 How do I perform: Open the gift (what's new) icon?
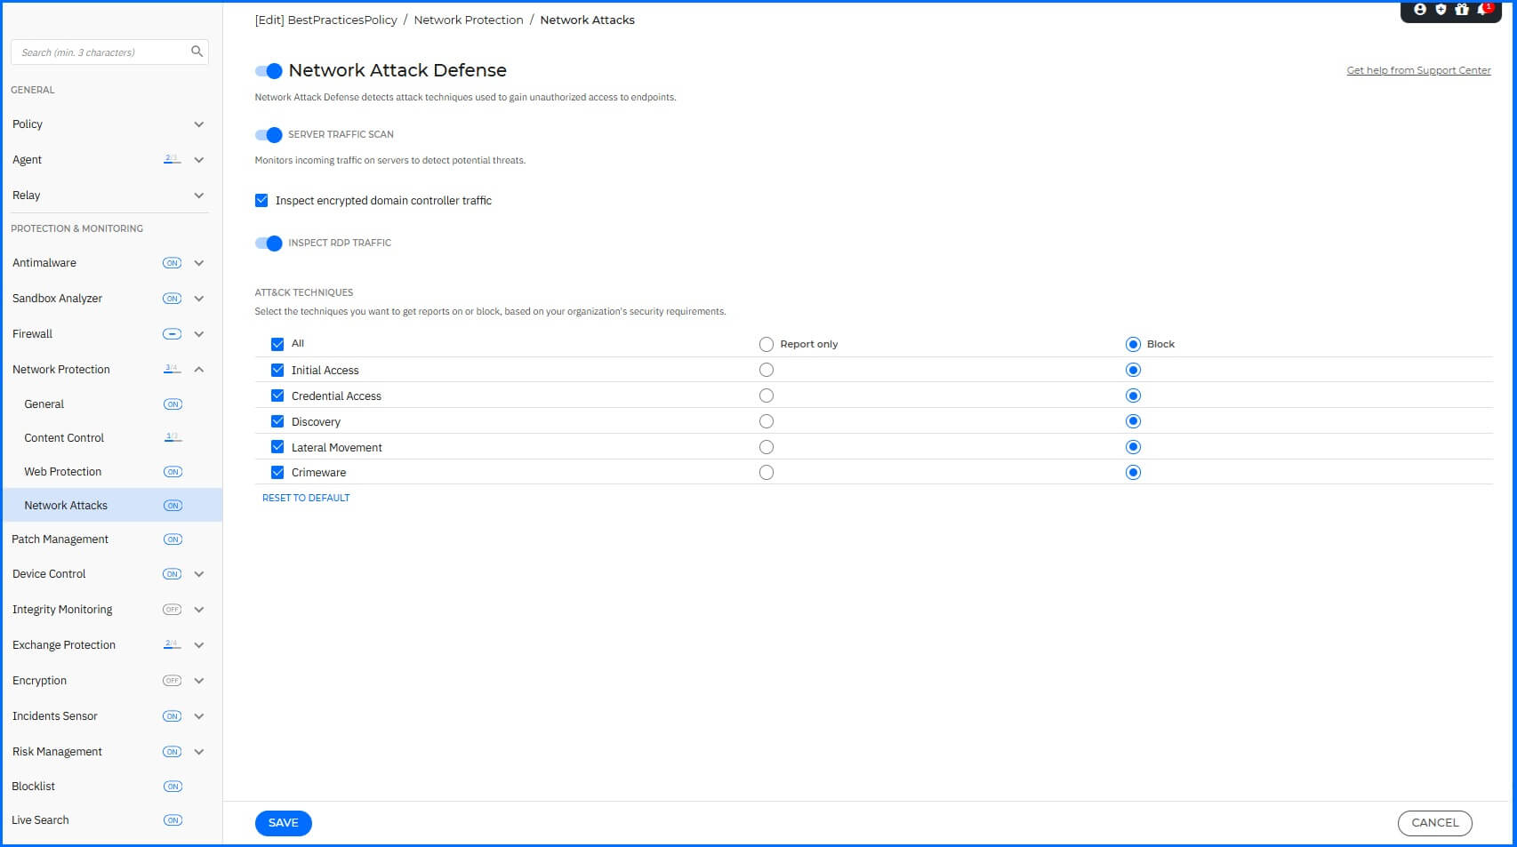pyautogui.click(x=1462, y=11)
